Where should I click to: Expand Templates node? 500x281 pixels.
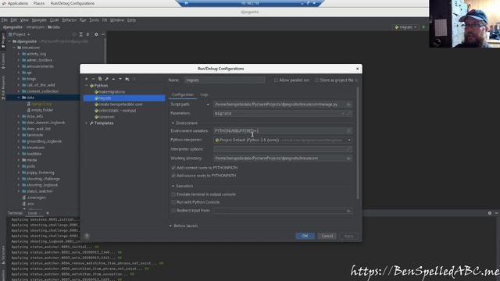click(x=87, y=123)
